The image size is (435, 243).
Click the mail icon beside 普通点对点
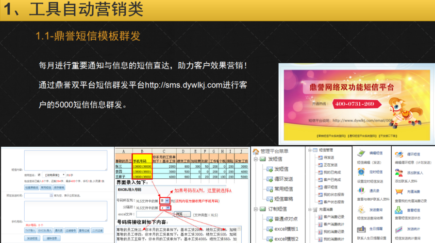(269, 219)
